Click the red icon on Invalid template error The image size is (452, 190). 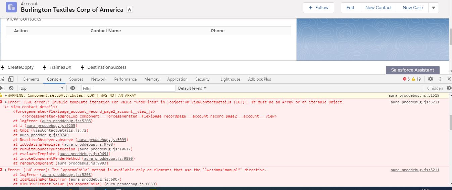coord(1,102)
